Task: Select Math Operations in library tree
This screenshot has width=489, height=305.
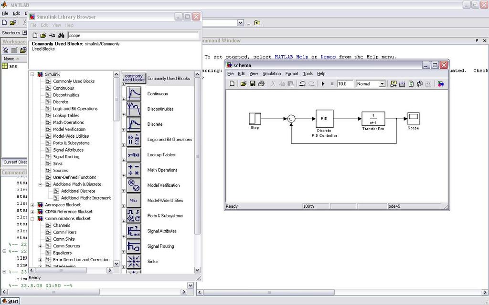Action: (x=68, y=122)
